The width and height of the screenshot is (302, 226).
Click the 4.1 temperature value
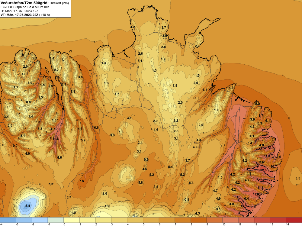252,136
